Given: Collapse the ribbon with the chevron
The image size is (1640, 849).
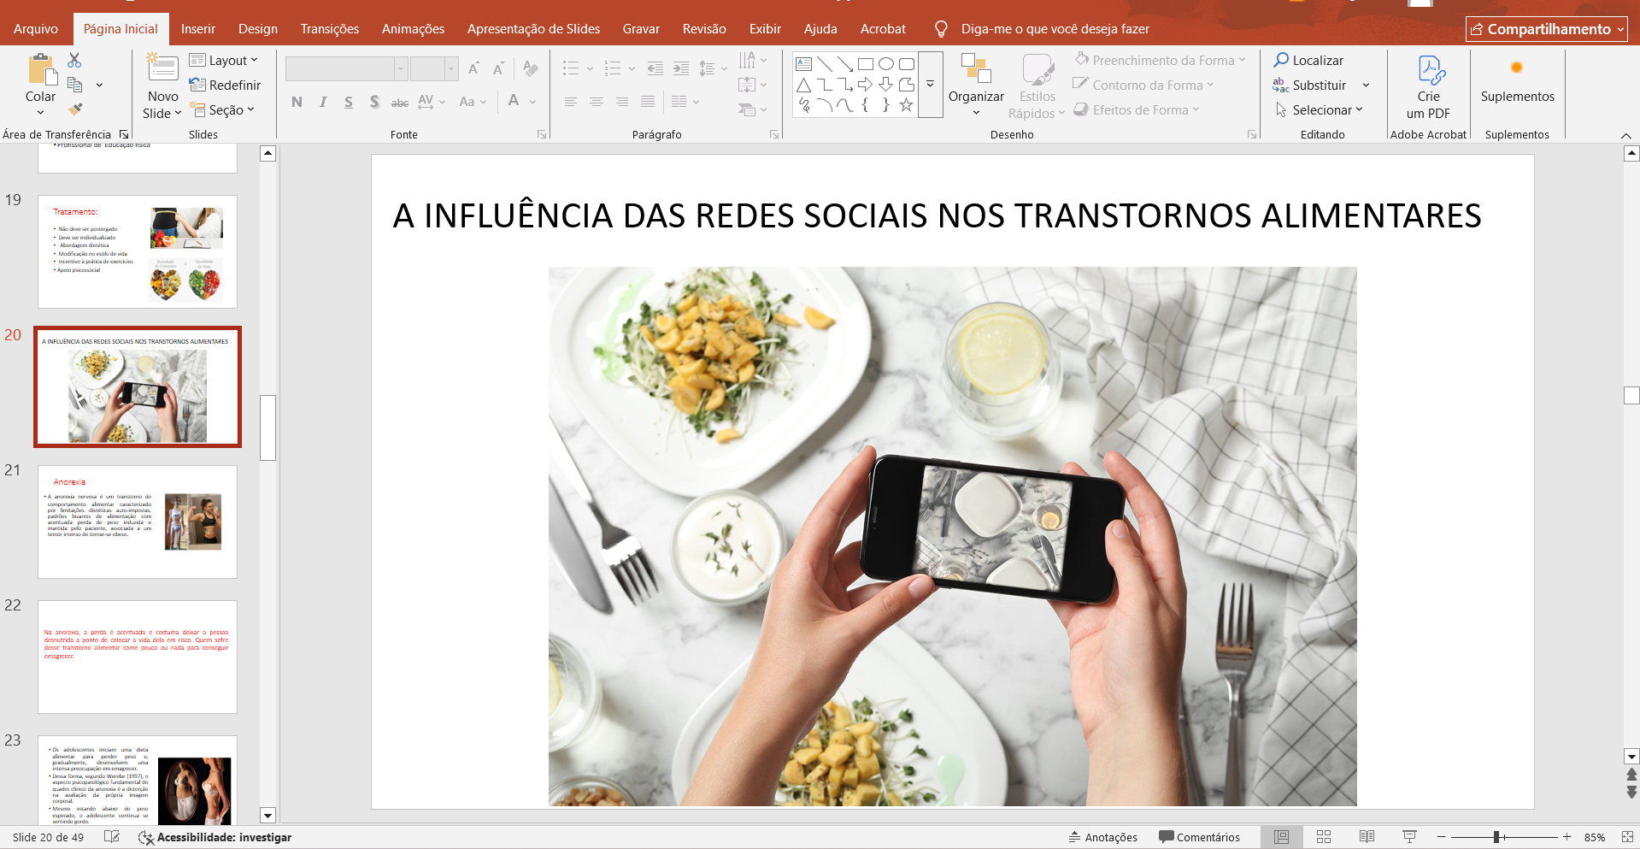Looking at the screenshot, I should click(1625, 135).
